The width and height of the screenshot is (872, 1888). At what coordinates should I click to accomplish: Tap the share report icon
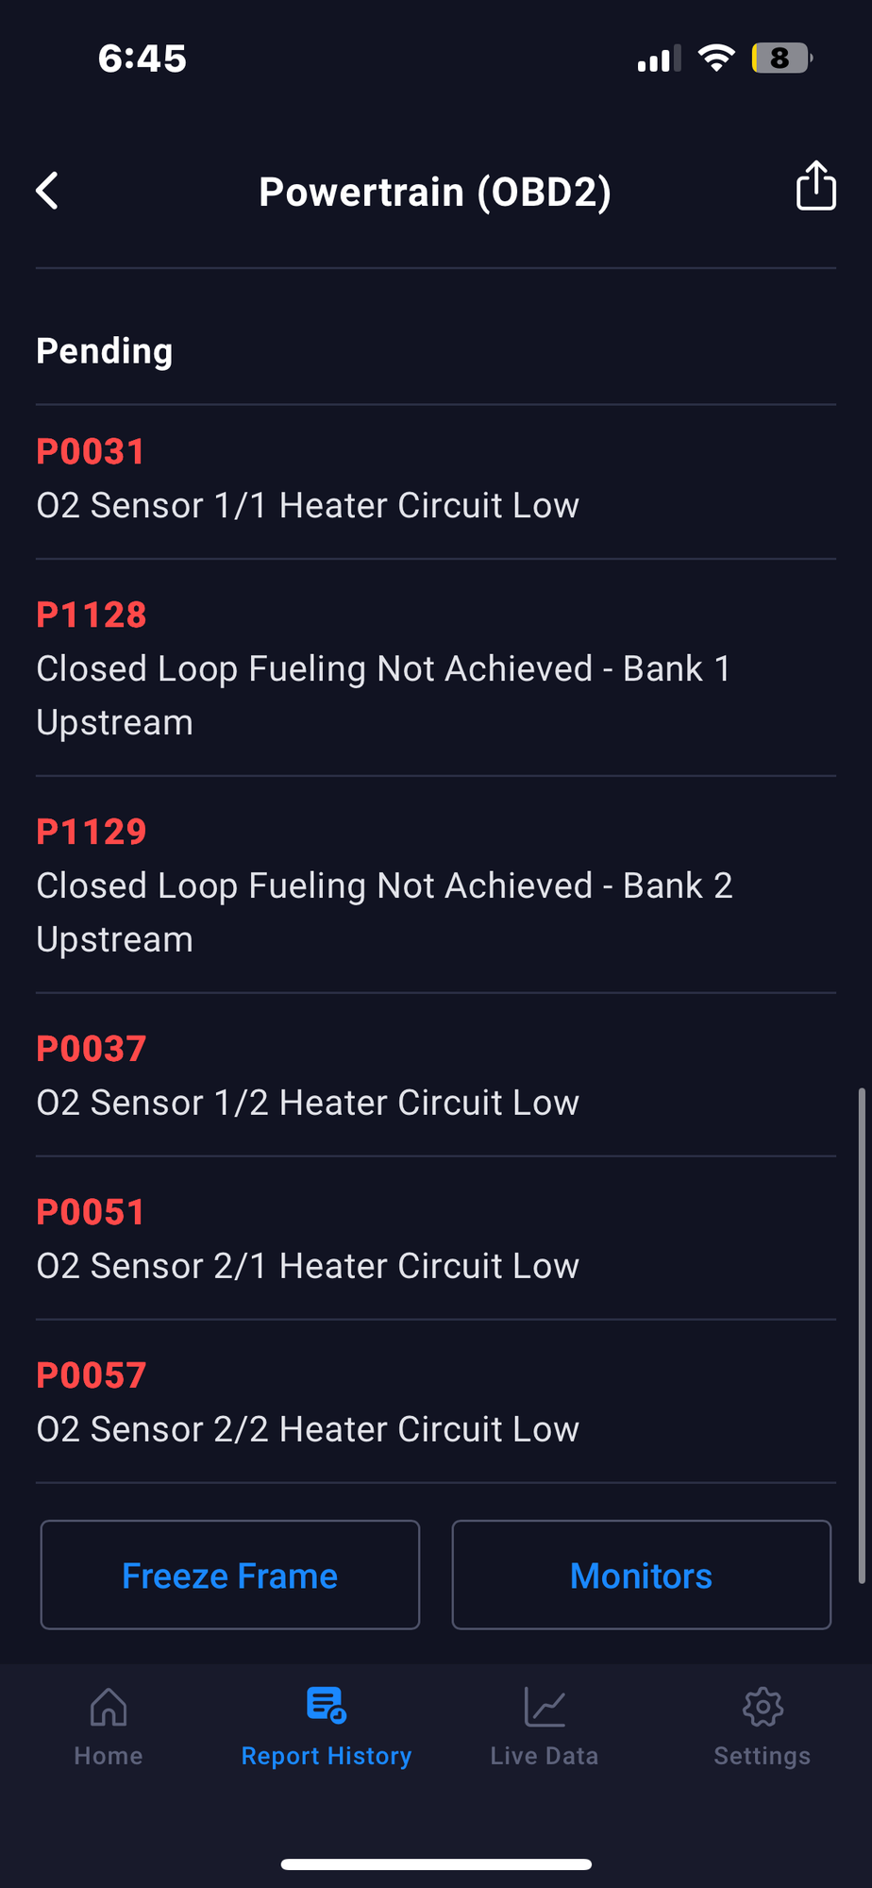coord(815,186)
